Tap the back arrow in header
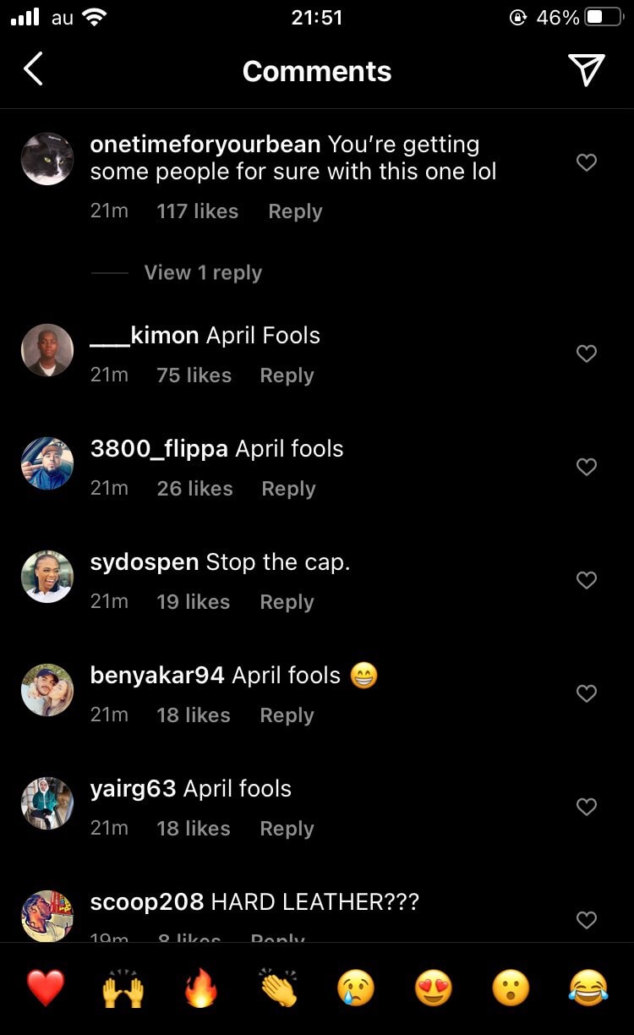Image resolution: width=634 pixels, height=1035 pixels. coord(33,69)
